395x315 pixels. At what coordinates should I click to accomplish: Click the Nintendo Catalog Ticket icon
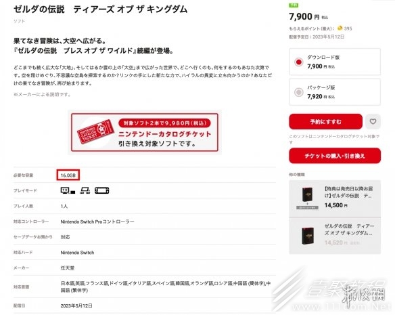pyautogui.click(x=96, y=131)
